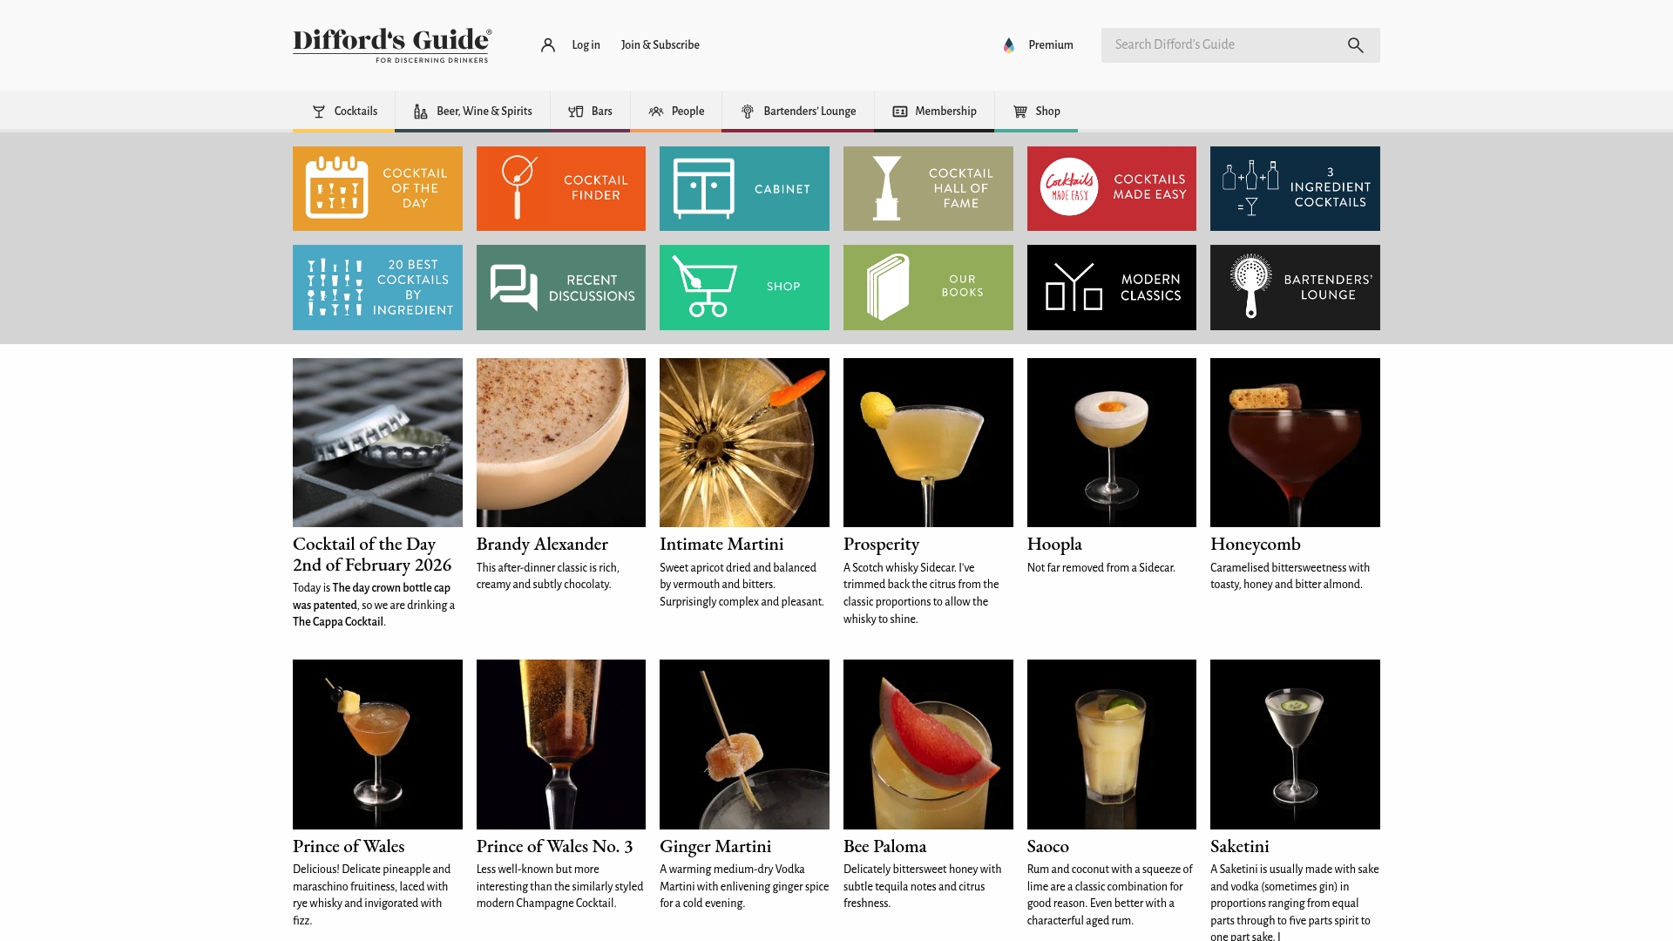This screenshot has width=1673, height=941.
Task: Open the Shop cart tile
Action: 744,287
